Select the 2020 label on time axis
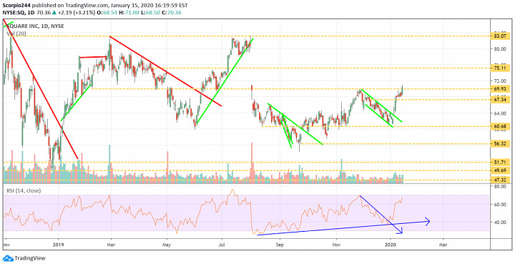Screen dimensions: 515x266 tap(391, 245)
